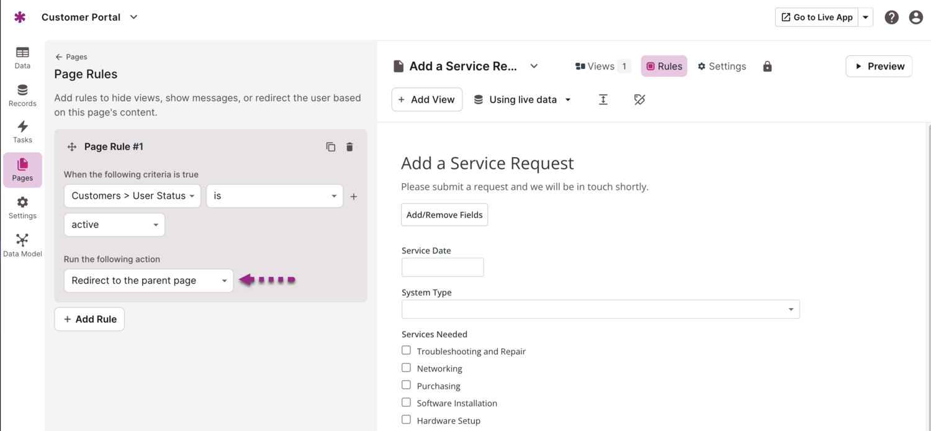Duplicate Page Rule #1
The image size is (931, 431).
tap(331, 147)
